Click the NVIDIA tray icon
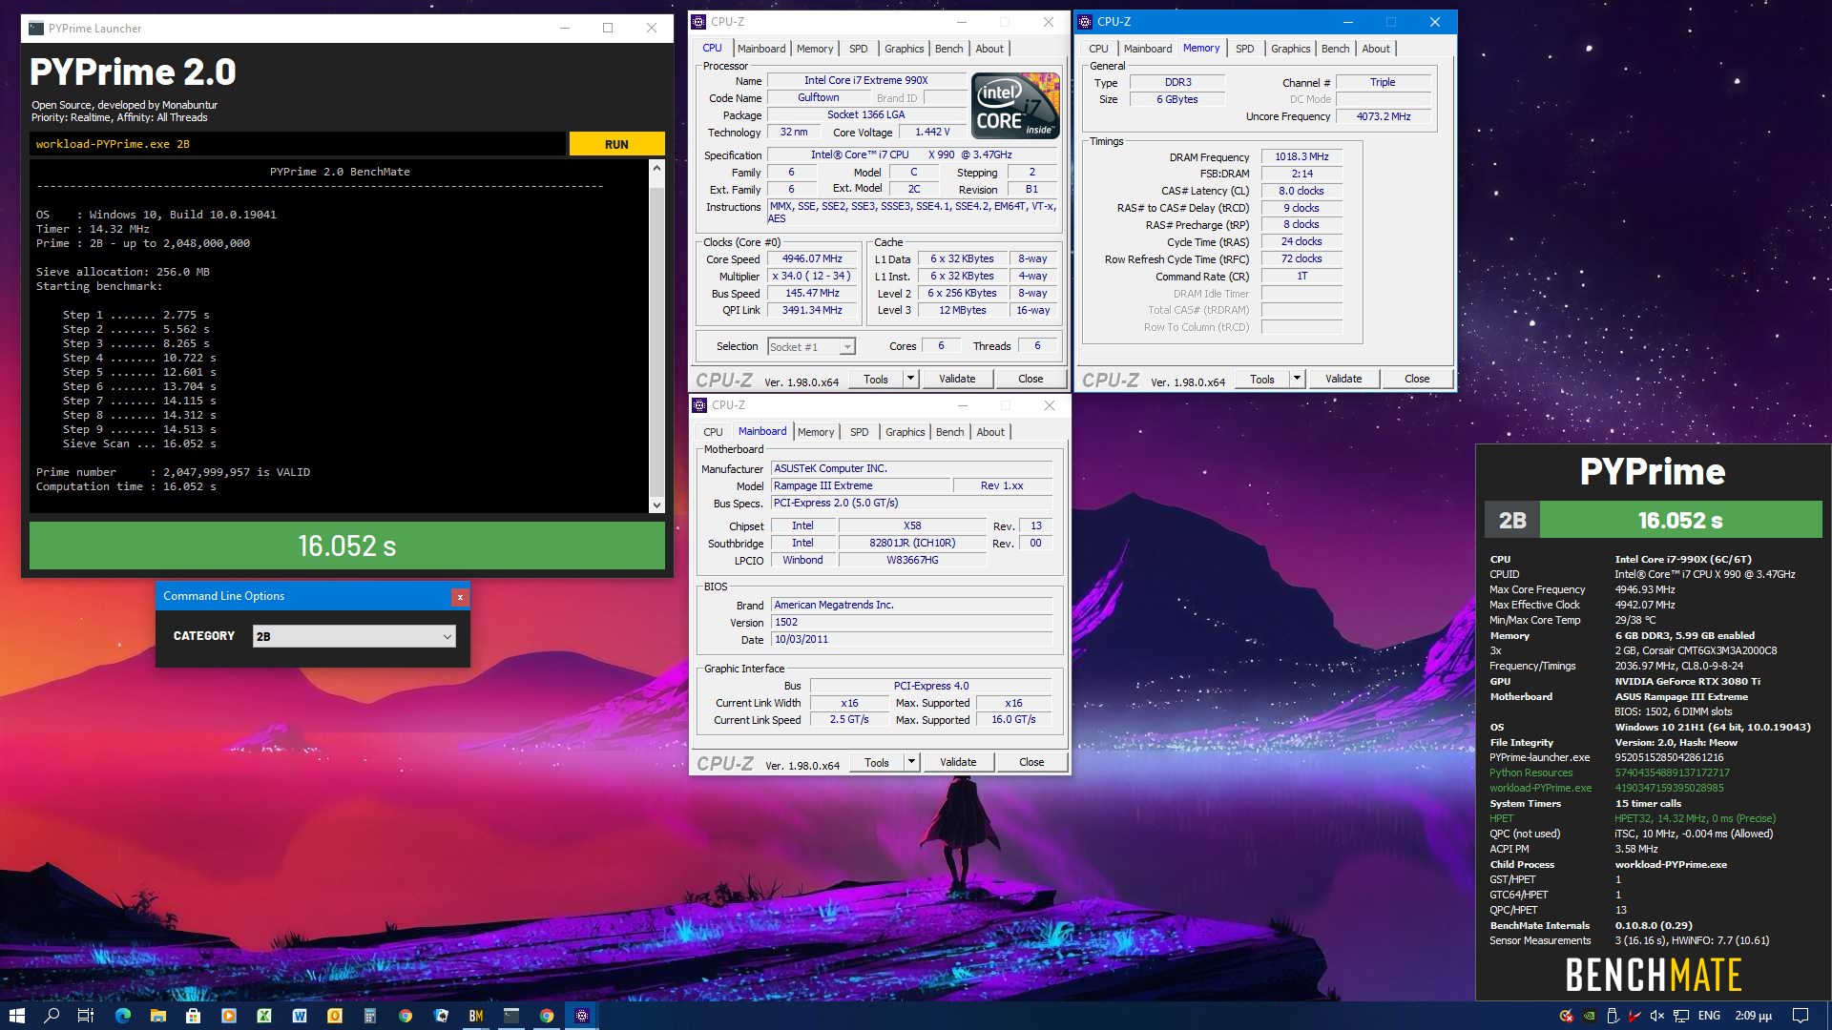1832x1030 pixels. point(1589,1016)
